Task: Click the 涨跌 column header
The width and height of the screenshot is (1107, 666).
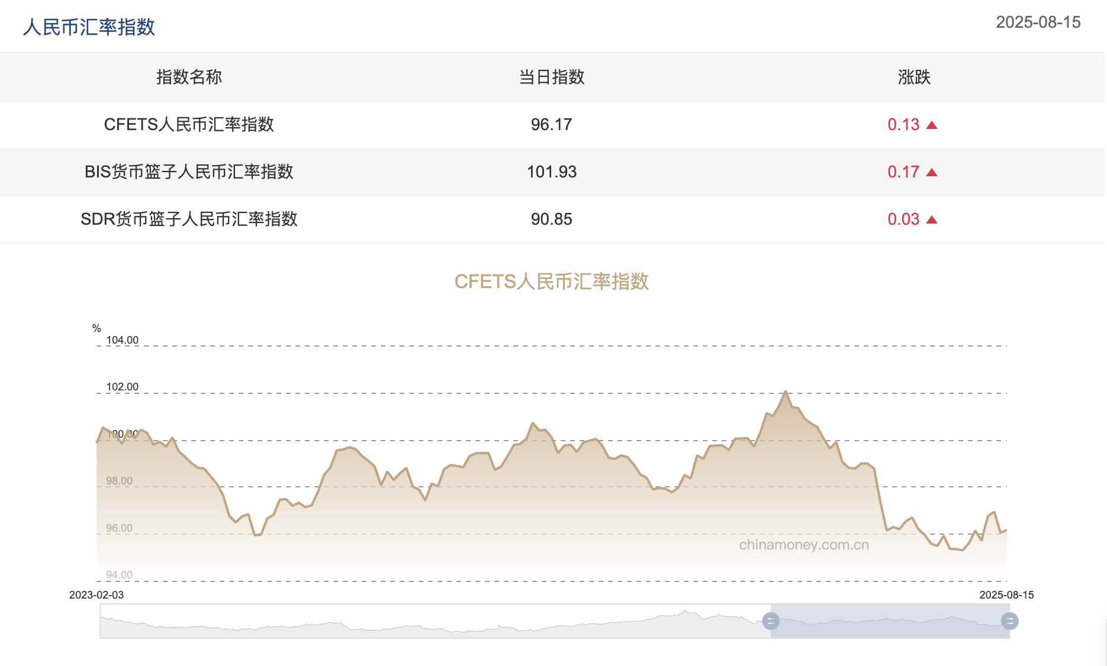Action: (913, 77)
